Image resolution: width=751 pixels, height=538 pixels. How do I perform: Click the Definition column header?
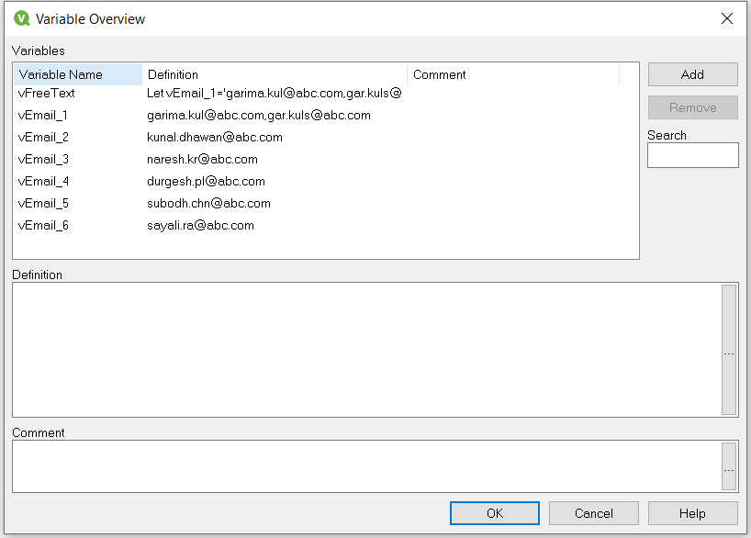coord(274,74)
